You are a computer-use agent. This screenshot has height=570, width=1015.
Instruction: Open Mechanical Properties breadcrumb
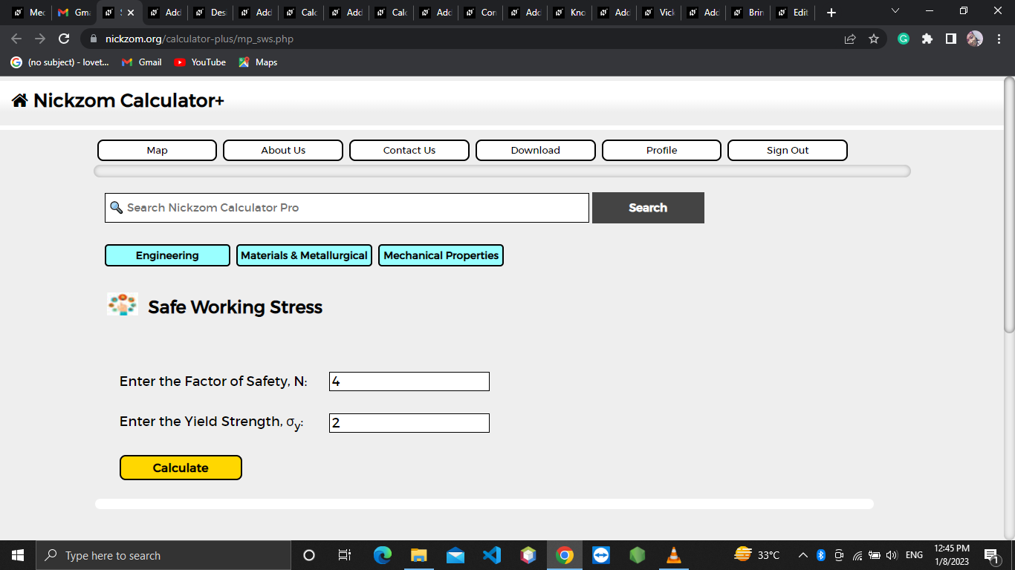point(441,255)
